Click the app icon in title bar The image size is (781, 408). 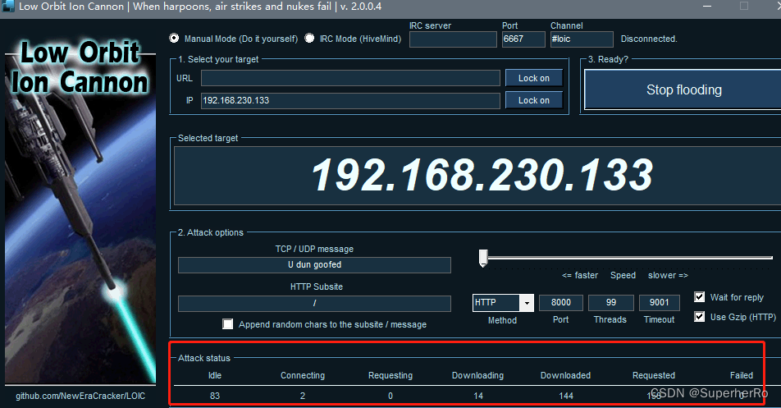7,6
